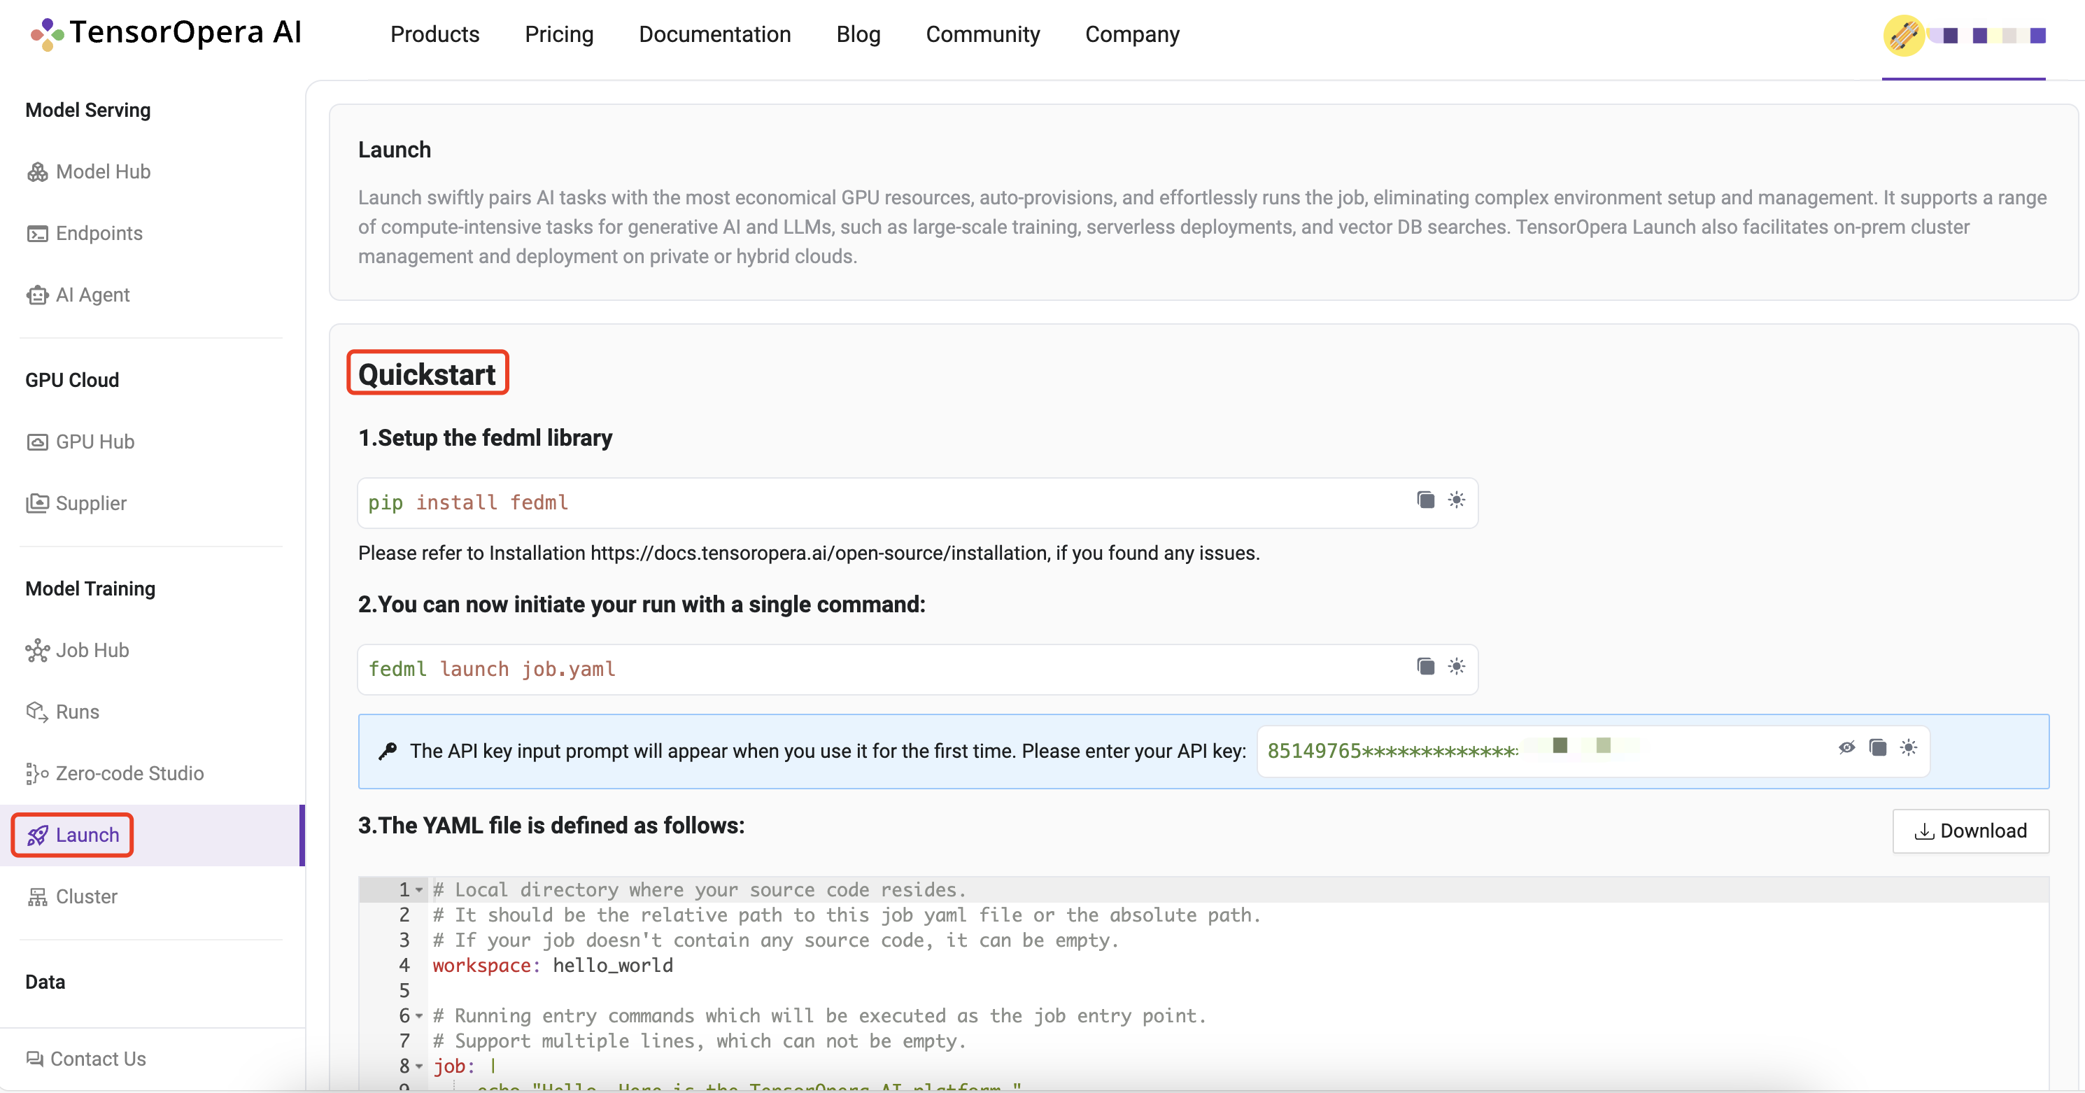
Task: Navigate to AI Agent
Action: [x=92, y=295]
